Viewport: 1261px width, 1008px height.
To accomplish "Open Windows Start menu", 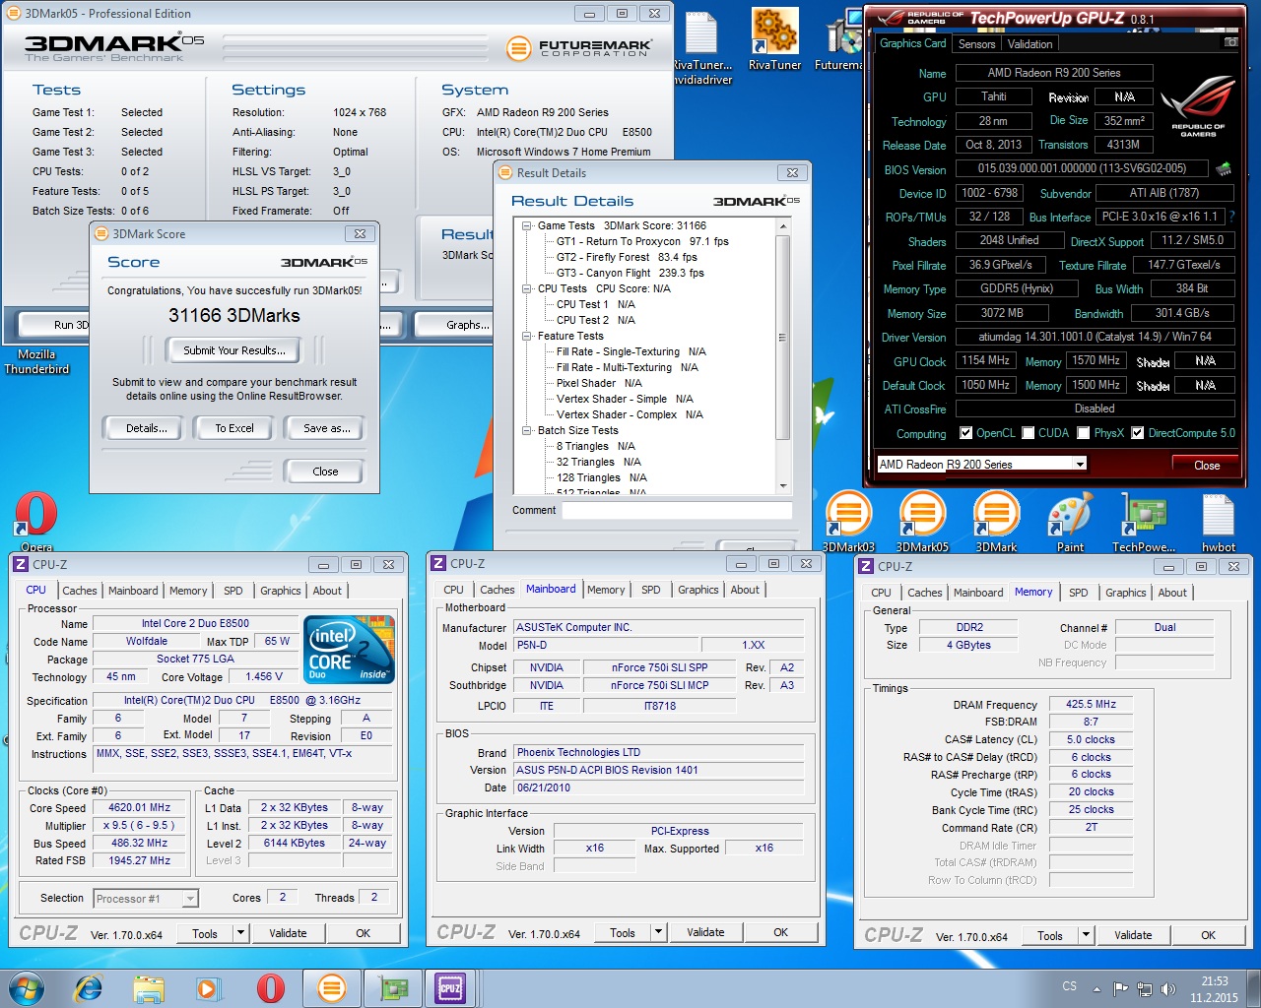I will [27, 987].
